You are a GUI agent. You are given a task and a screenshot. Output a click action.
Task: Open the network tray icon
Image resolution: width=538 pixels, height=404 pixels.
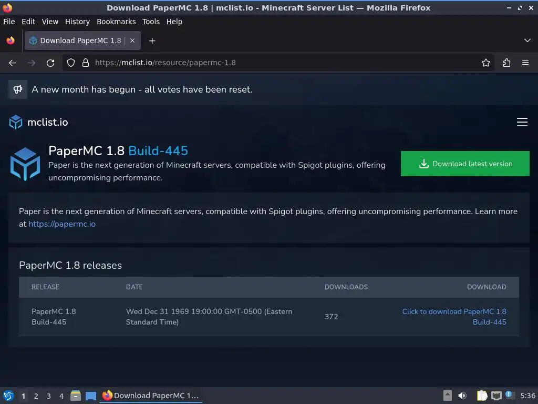point(496,396)
